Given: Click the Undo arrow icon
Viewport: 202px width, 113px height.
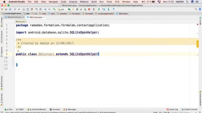Looking at the screenshot, I should [15, 9].
